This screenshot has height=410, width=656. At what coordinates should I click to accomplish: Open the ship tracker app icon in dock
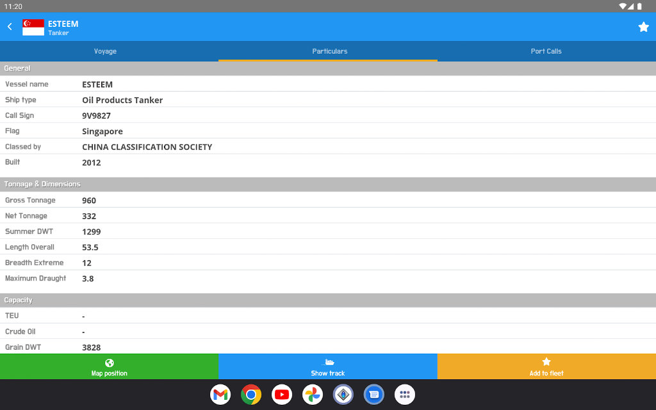click(x=343, y=395)
